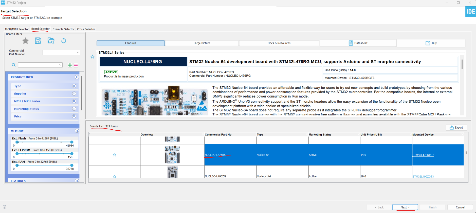Click Next to continue
This screenshot has width=476, height=213.
tap(405, 207)
